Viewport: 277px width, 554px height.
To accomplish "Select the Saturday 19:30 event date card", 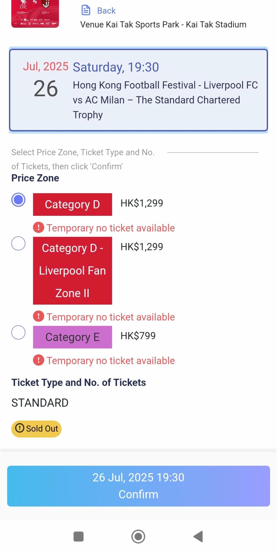I will point(138,90).
